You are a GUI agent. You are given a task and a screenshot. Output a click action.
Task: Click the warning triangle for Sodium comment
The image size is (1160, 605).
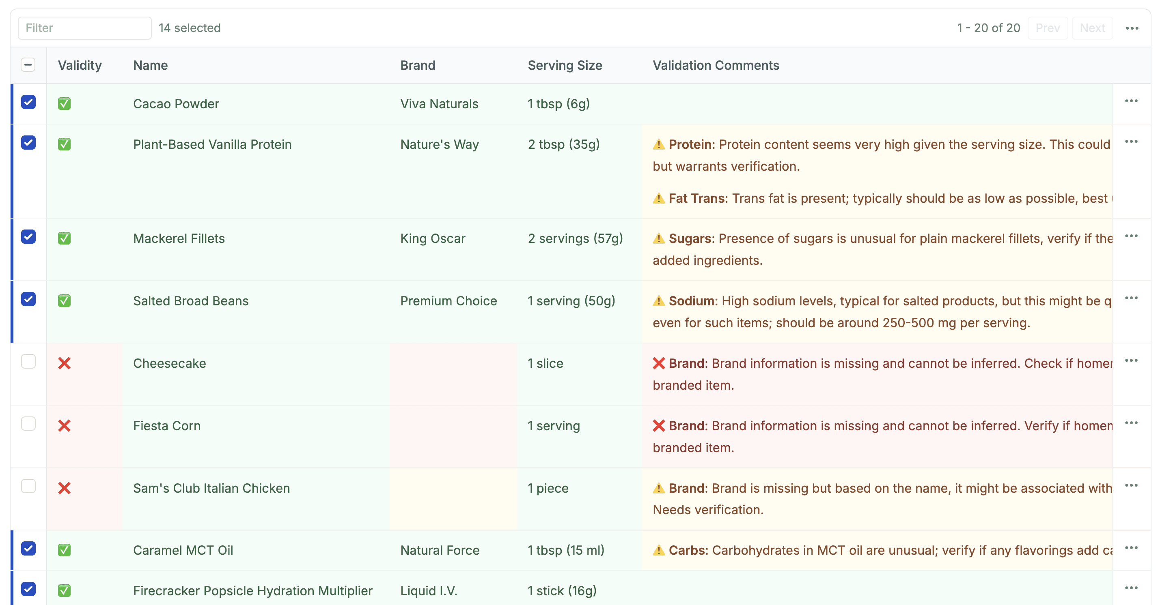click(658, 300)
